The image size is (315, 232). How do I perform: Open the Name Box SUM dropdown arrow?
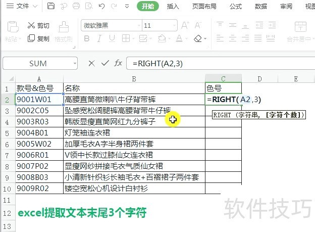tap(75, 63)
